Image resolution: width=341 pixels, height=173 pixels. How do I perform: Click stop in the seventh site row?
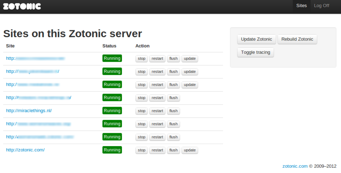coord(142,137)
